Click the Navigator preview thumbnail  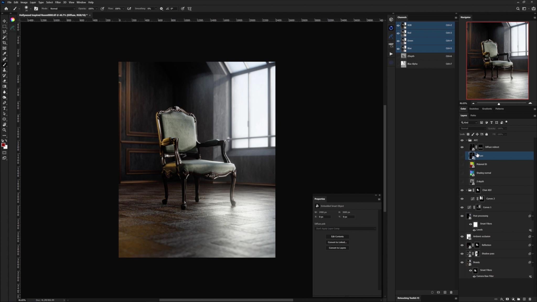click(497, 60)
